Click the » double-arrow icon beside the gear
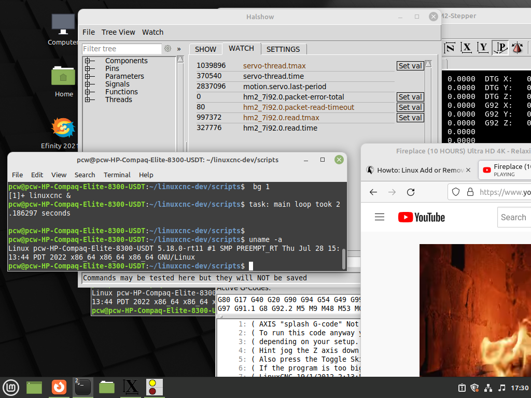The width and height of the screenshot is (531, 398). (179, 49)
